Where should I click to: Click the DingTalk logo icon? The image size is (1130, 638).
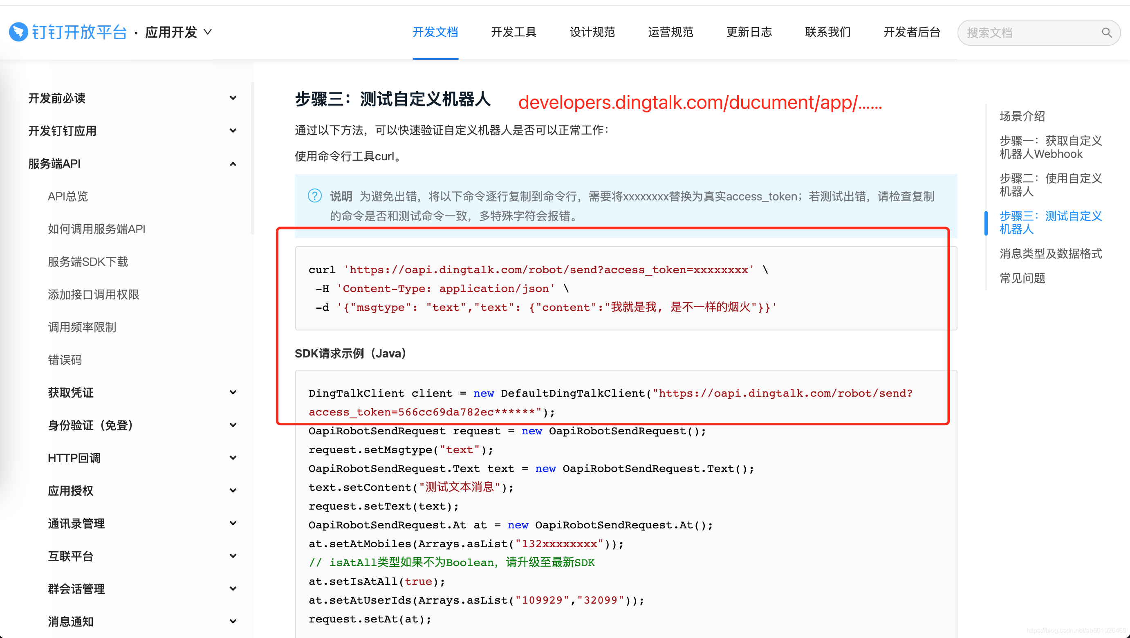click(x=18, y=32)
